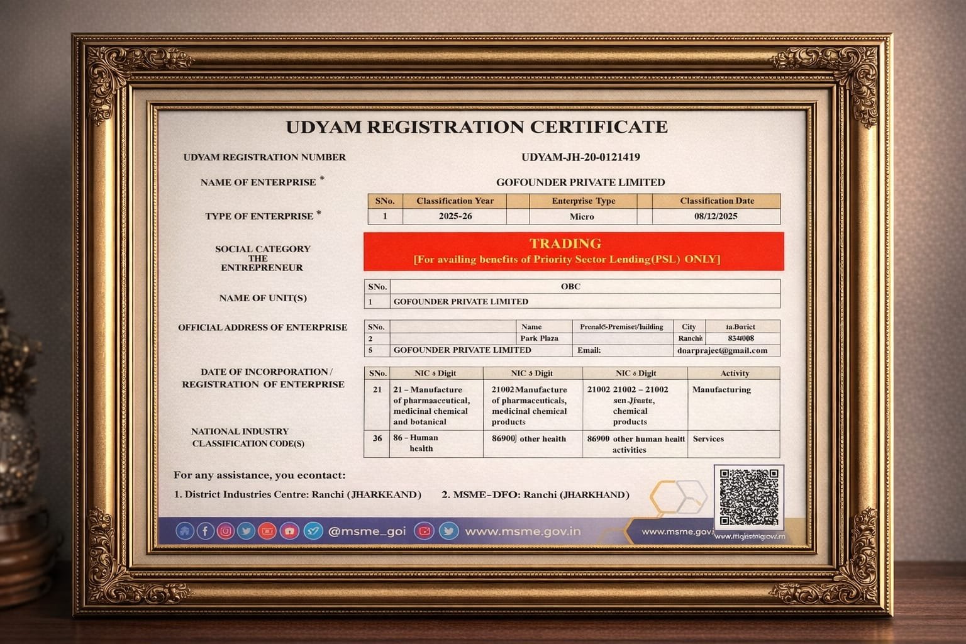Click the blue bird icon left of @msme_goi
Image resolution: width=966 pixels, height=644 pixels.
313,531
